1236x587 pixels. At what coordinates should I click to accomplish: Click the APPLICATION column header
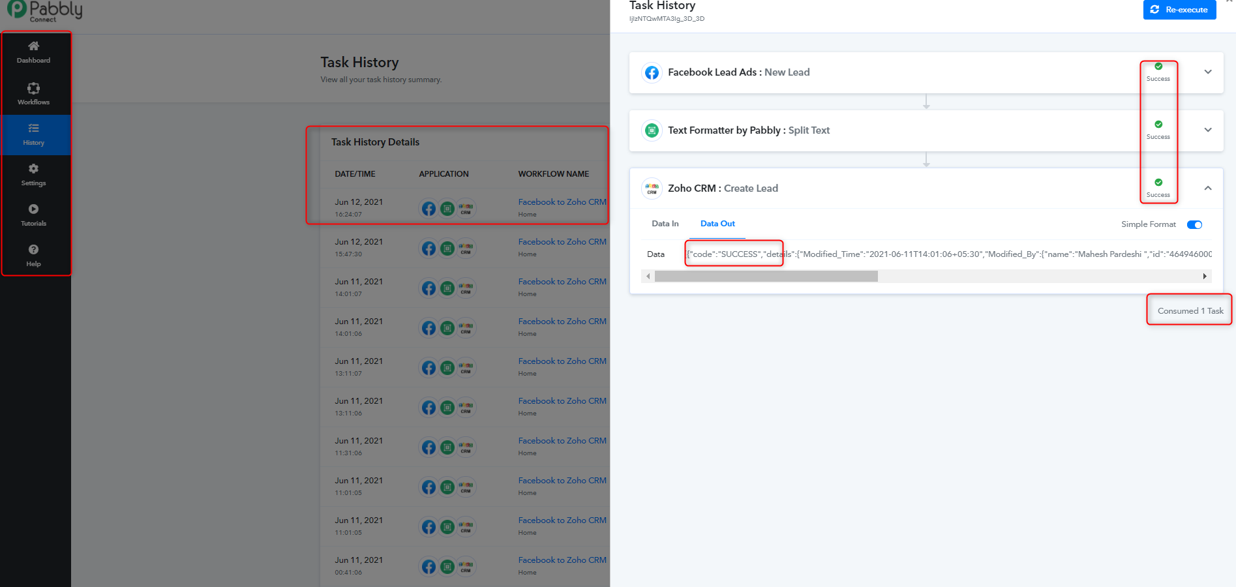444,174
